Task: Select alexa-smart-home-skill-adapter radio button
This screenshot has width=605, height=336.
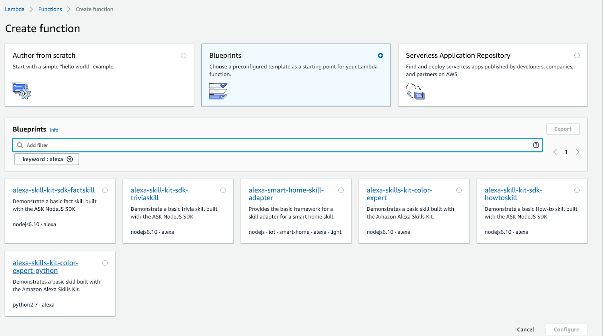Action: pos(341,190)
